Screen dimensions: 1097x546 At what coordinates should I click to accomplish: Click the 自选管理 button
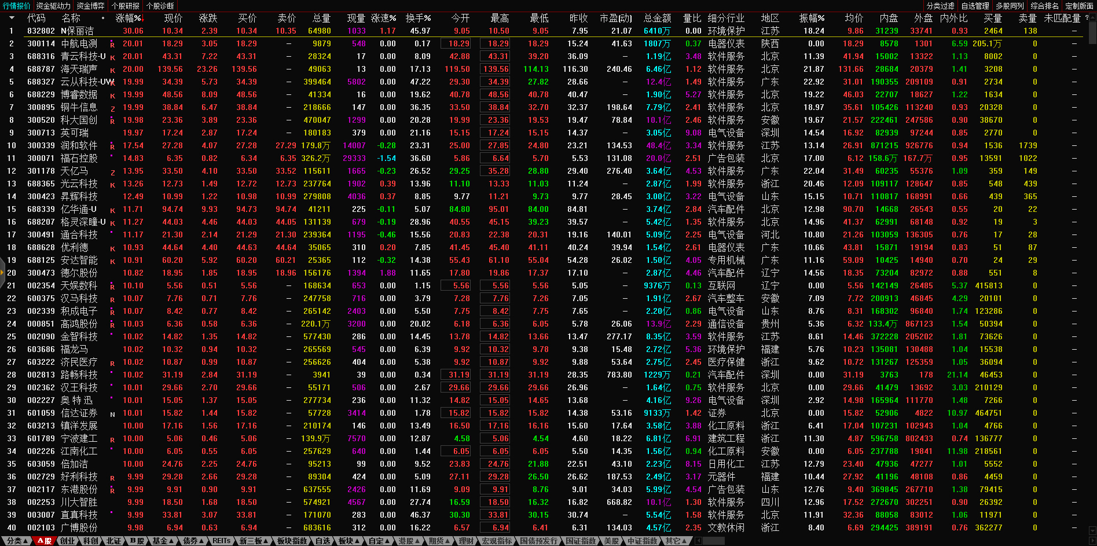(975, 6)
